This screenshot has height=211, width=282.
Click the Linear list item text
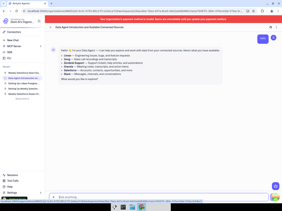[x=97, y=56]
